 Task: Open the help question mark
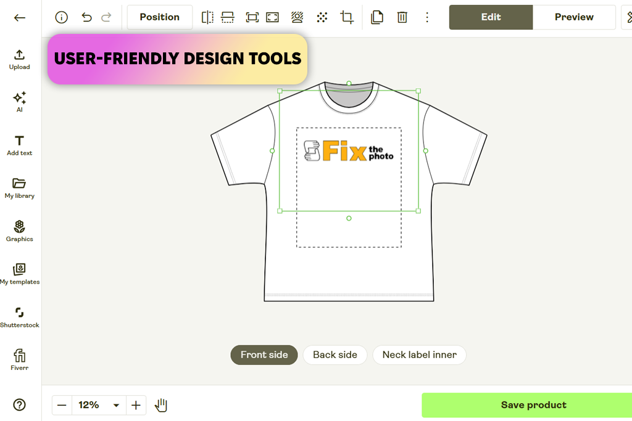[x=19, y=405]
